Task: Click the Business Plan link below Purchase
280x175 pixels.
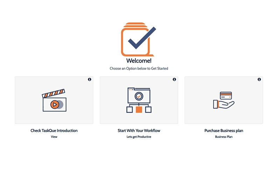Action: click(224, 137)
